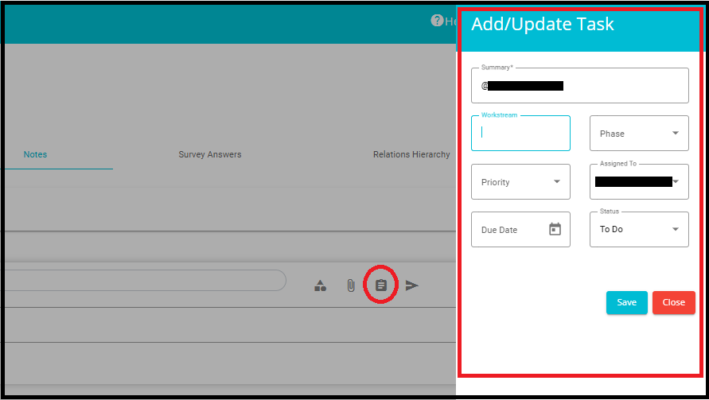The width and height of the screenshot is (709, 400).
Task: Click the Add/Update Task panel header
Action: coord(543,25)
